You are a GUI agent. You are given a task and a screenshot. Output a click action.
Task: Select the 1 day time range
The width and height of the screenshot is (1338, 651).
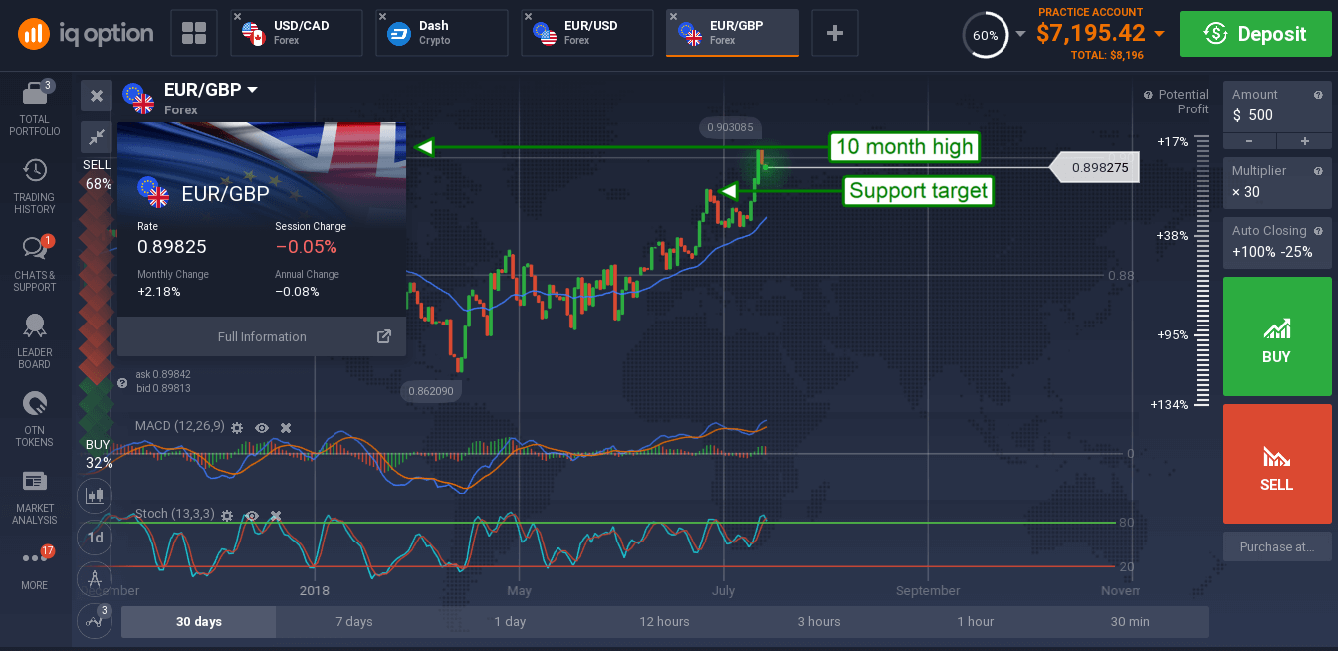click(510, 622)
